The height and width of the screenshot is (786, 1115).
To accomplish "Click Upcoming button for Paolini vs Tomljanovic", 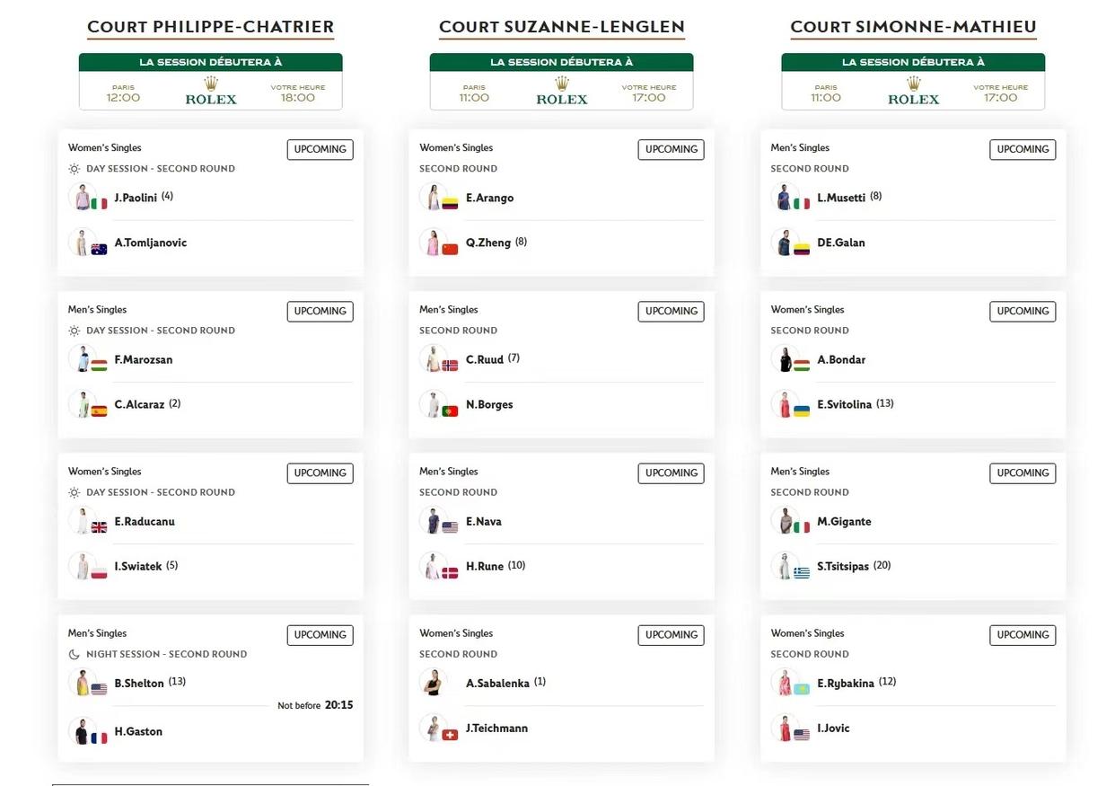I will coord(320,149).
